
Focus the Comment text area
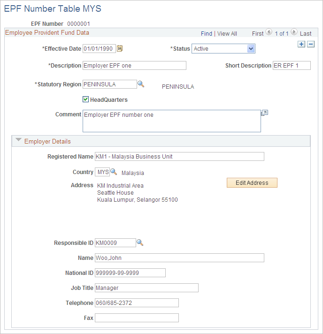point(172,121)
